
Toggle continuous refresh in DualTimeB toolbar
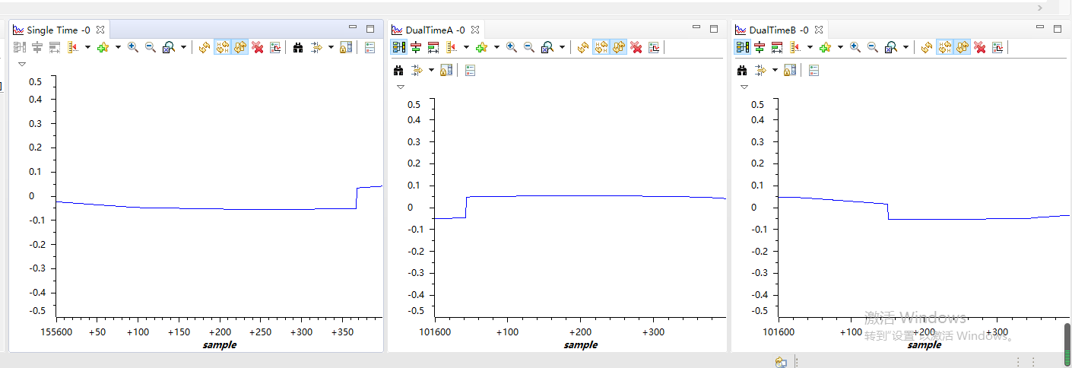(x=963, y=47)
